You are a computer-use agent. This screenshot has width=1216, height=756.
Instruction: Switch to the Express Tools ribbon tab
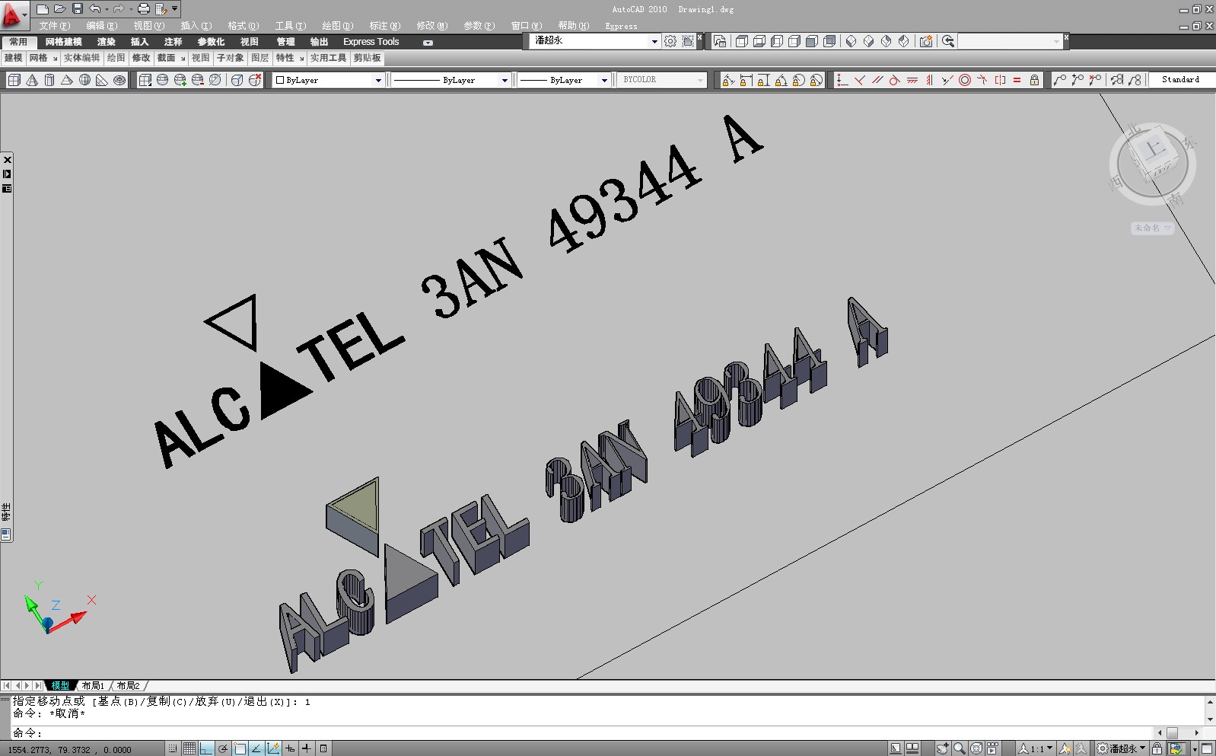371,42
